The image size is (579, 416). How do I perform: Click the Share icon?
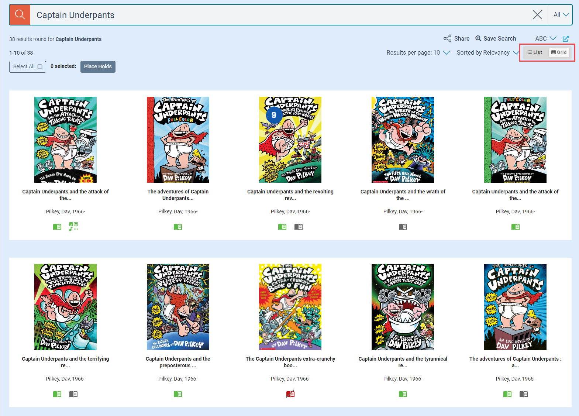(447, 38)
